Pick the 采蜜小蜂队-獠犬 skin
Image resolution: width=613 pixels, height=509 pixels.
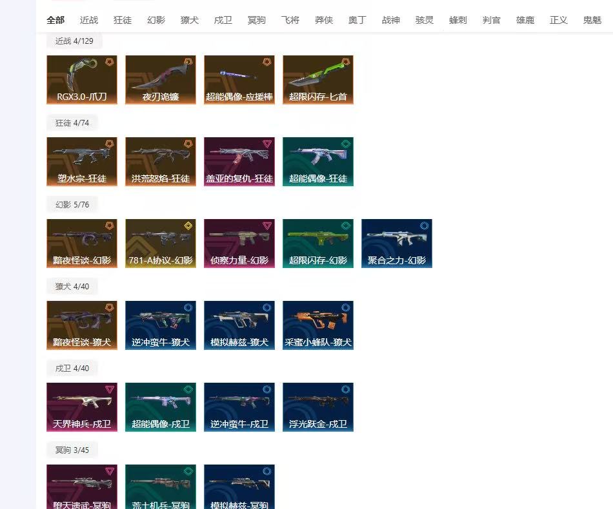pos(318,325)
